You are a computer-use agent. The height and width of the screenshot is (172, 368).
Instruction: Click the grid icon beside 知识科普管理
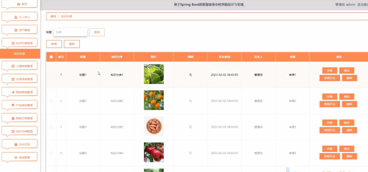13,43
